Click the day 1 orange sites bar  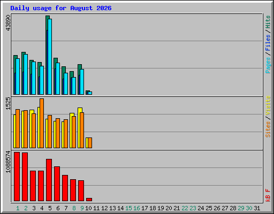[x=18, y=128]
